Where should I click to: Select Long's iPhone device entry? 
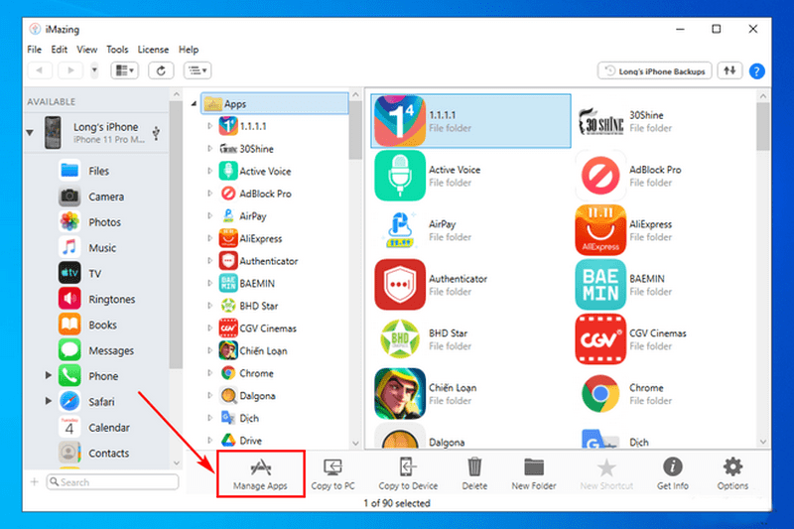96,133
